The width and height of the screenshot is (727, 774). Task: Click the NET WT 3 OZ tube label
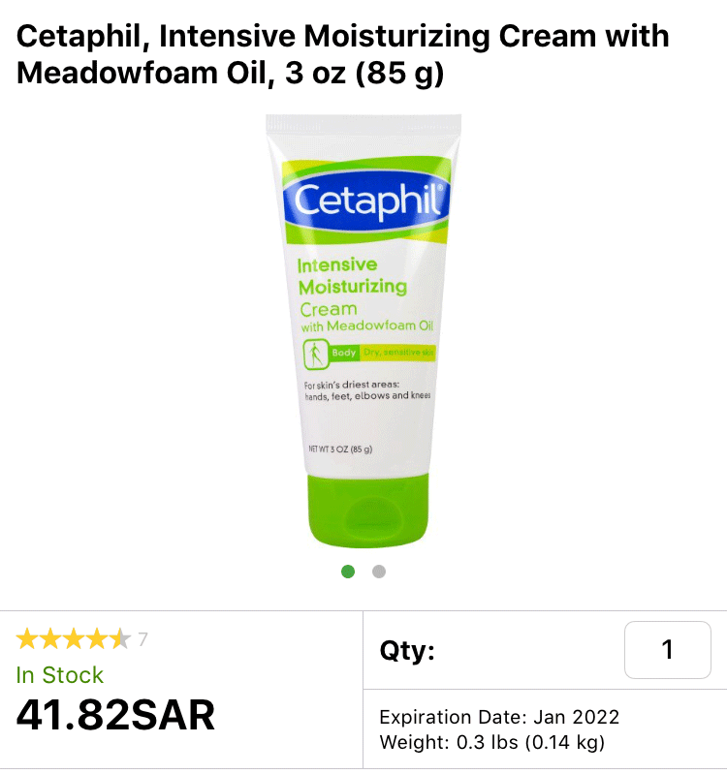(340, 449)
